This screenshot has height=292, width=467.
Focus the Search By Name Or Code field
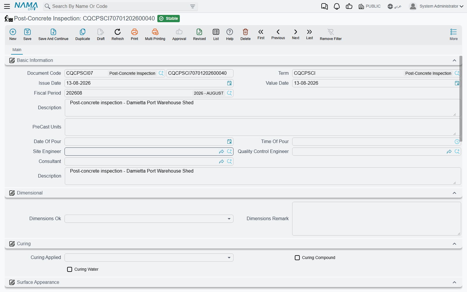point(120,6)
